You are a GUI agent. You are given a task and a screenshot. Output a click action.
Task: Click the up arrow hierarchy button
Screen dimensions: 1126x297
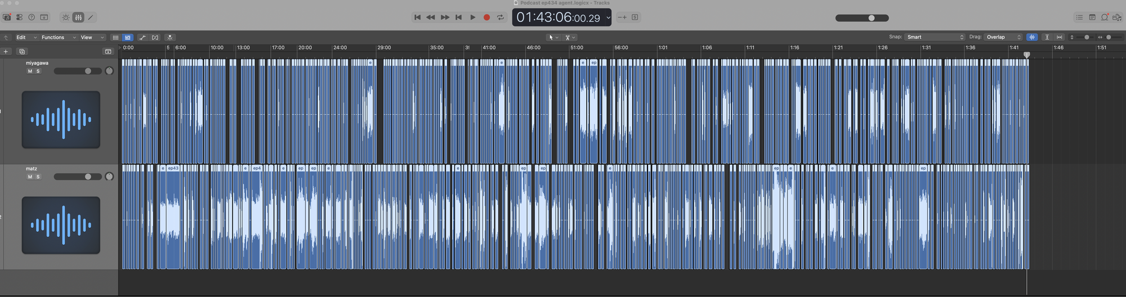tap(6, 38)
